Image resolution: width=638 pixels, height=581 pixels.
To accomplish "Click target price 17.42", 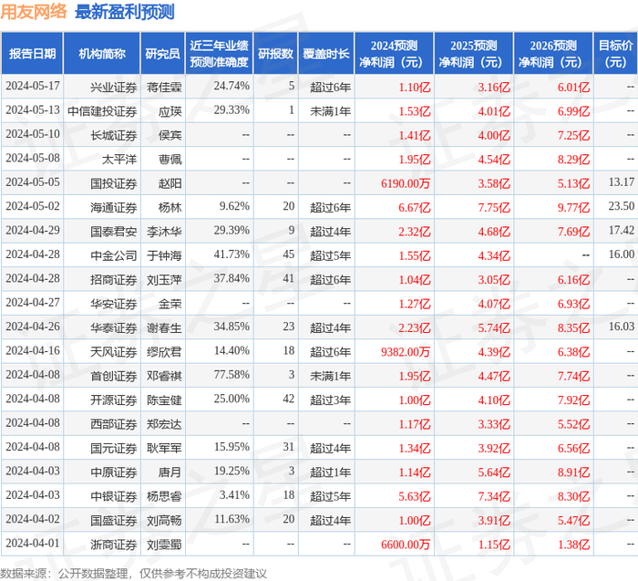I will [622, 230].
